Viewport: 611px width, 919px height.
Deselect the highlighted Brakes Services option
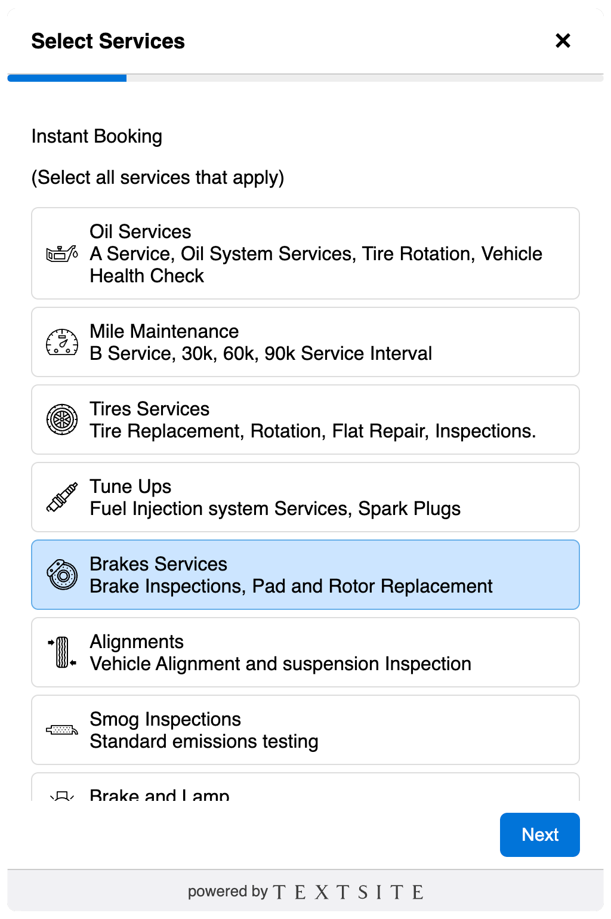click(x=305, y=574)
